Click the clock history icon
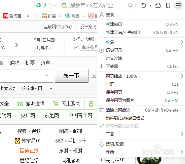This screenshot has height=164, width=185. pyautogui.click(x=101, y=50)
